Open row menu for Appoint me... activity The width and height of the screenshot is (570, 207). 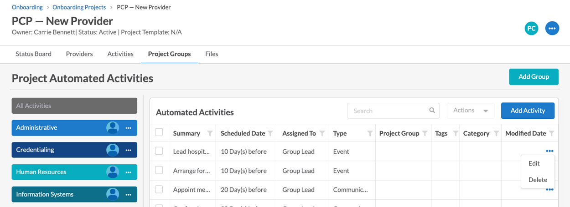tap(549, 189)
